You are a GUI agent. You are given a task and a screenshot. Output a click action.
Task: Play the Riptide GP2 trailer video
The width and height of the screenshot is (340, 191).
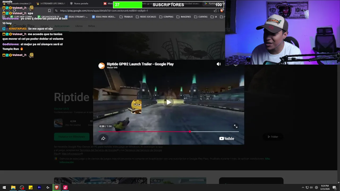tap(169, 102)
